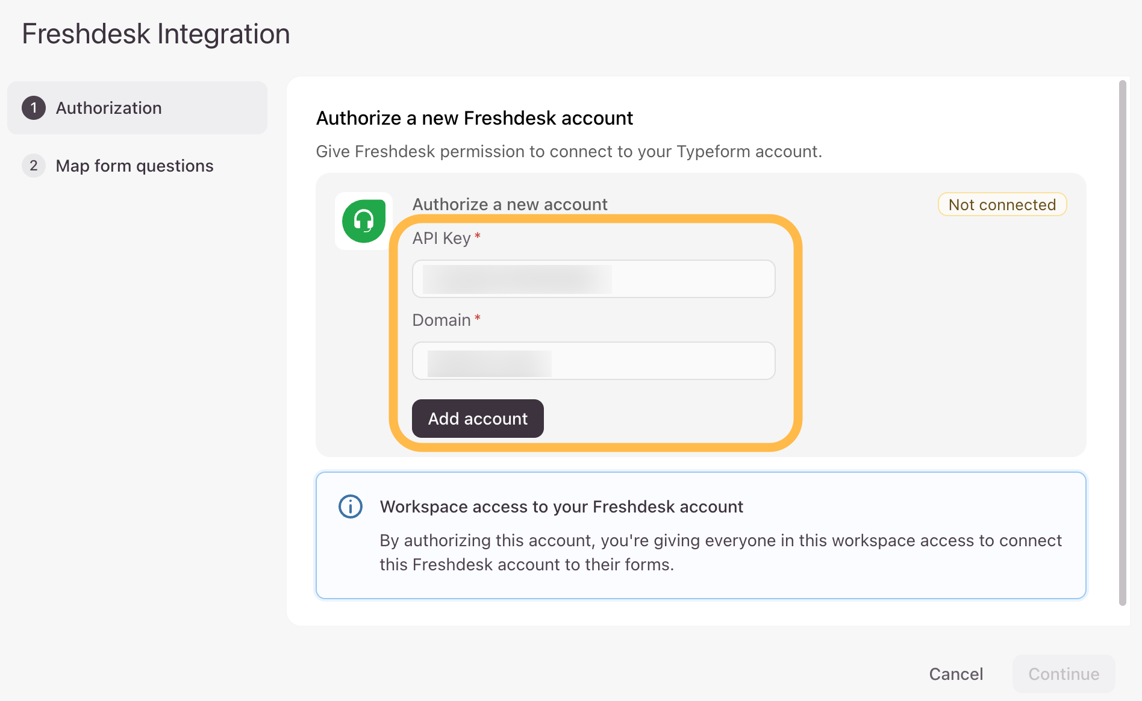Click the red asterisk next to API Key
The height and width of the screenshot is (701, 1142).
[x=476, y=237]
